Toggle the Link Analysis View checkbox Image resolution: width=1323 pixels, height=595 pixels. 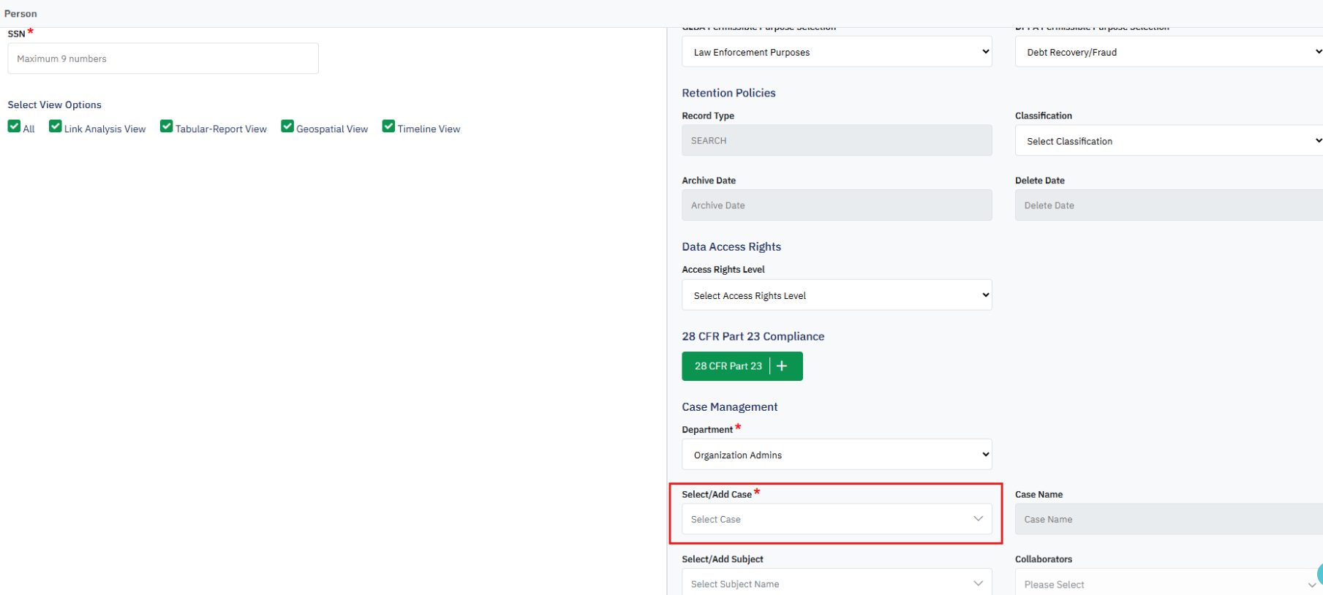(56, 126)
